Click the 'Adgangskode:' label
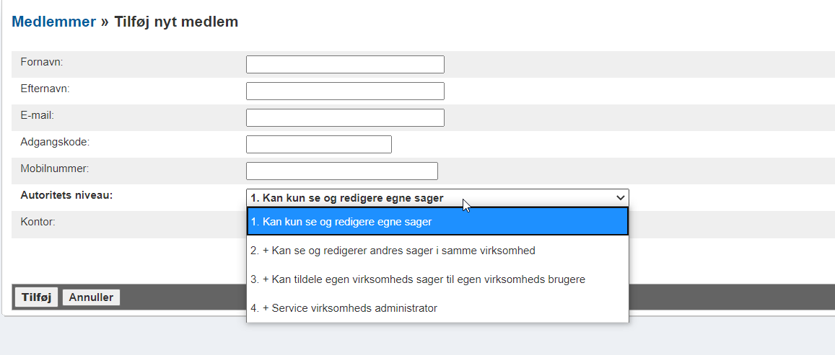835x355 pixels. pyautogui.click(x=55, y=142)
